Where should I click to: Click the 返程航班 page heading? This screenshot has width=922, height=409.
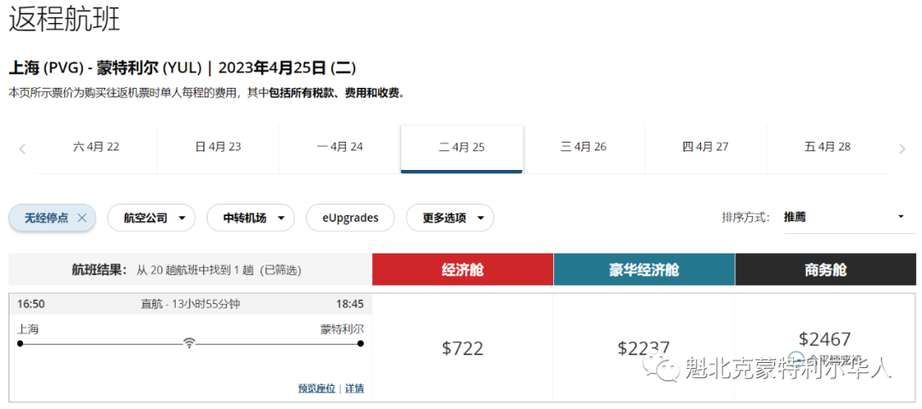[65, 20]
